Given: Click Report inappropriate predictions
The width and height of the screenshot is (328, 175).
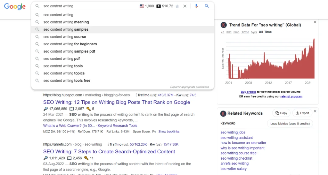Looking at the screenshot, I should coord(190,87).
